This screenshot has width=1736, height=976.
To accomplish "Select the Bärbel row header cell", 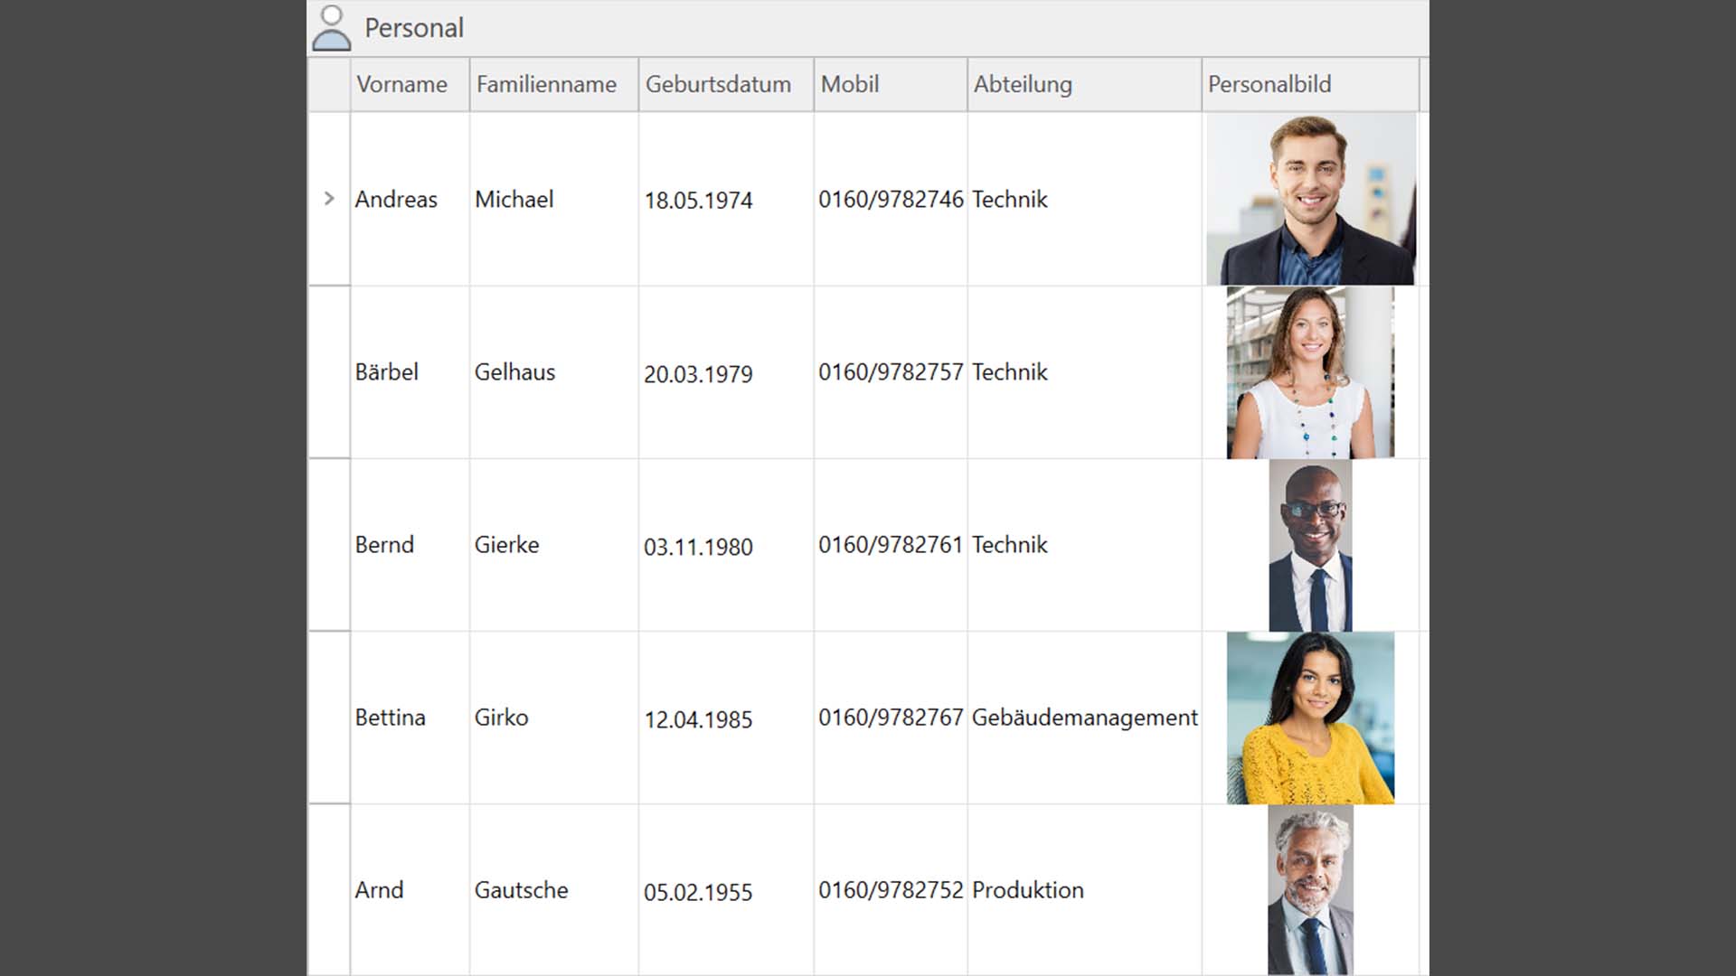I will 329,372.
